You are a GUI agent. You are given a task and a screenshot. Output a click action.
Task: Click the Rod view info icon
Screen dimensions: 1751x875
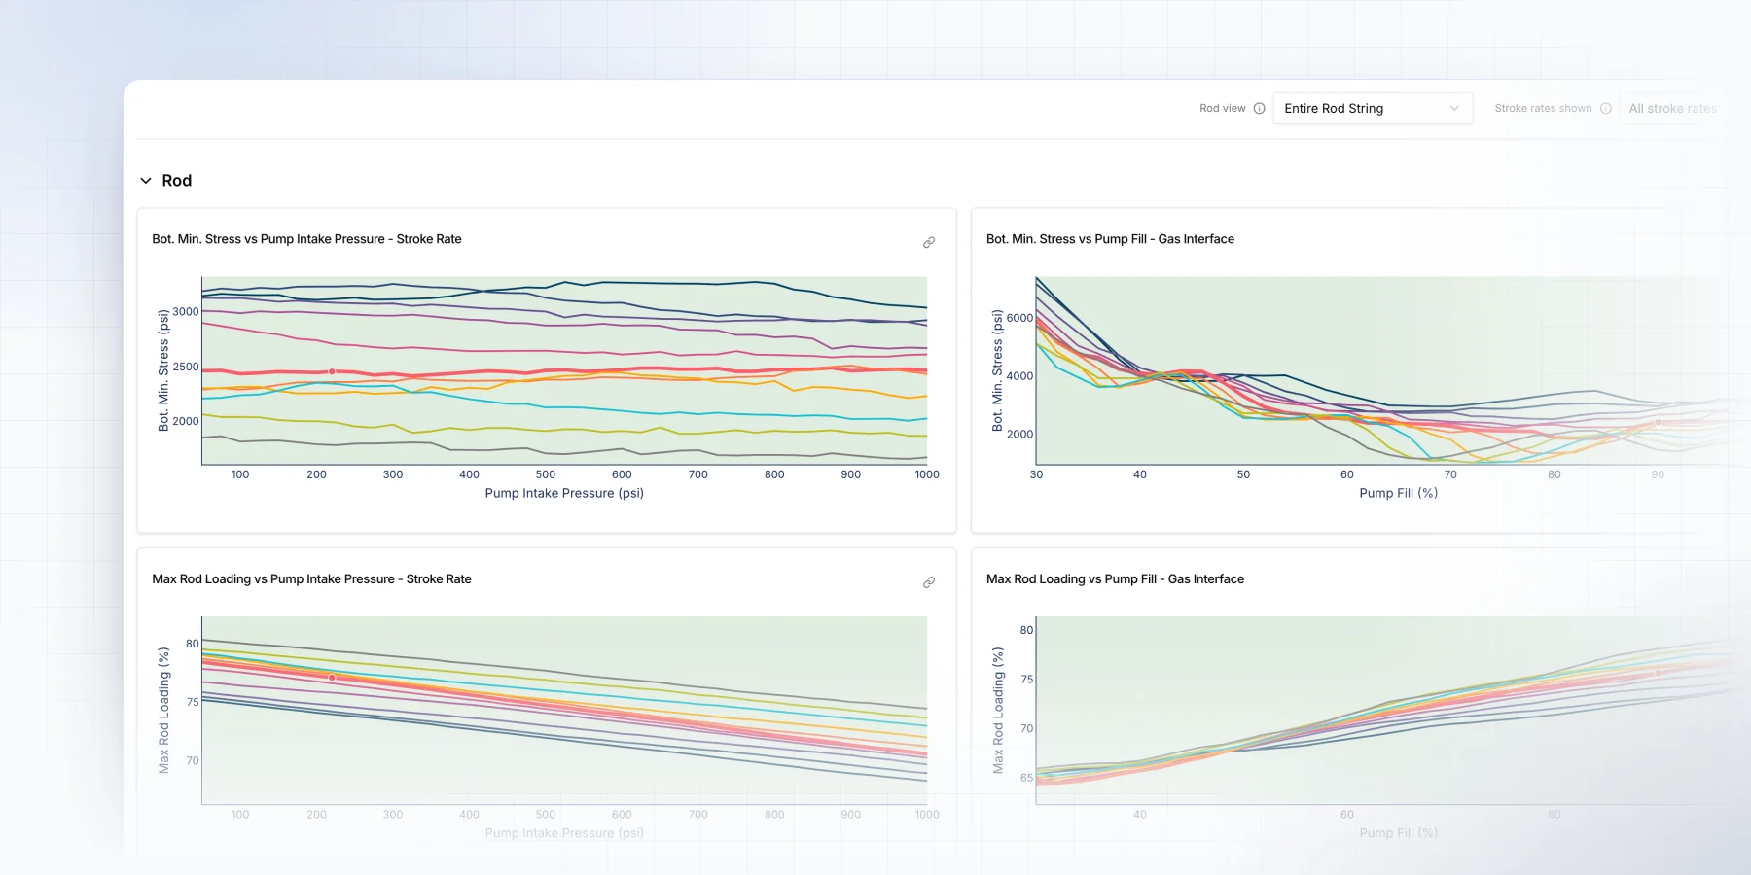1259,108
